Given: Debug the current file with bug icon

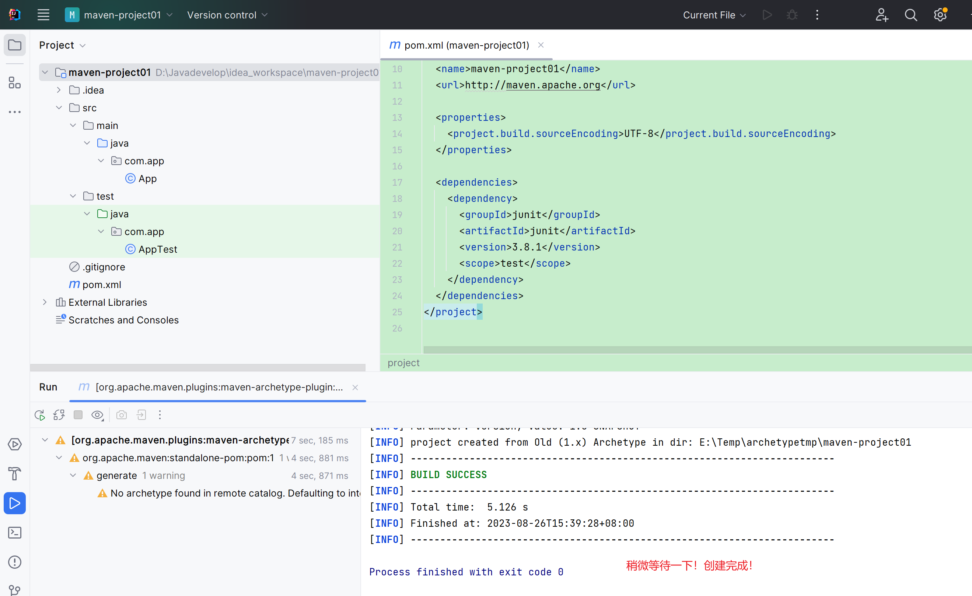Looking at the screenshot, I should click(x=792, y=15).
